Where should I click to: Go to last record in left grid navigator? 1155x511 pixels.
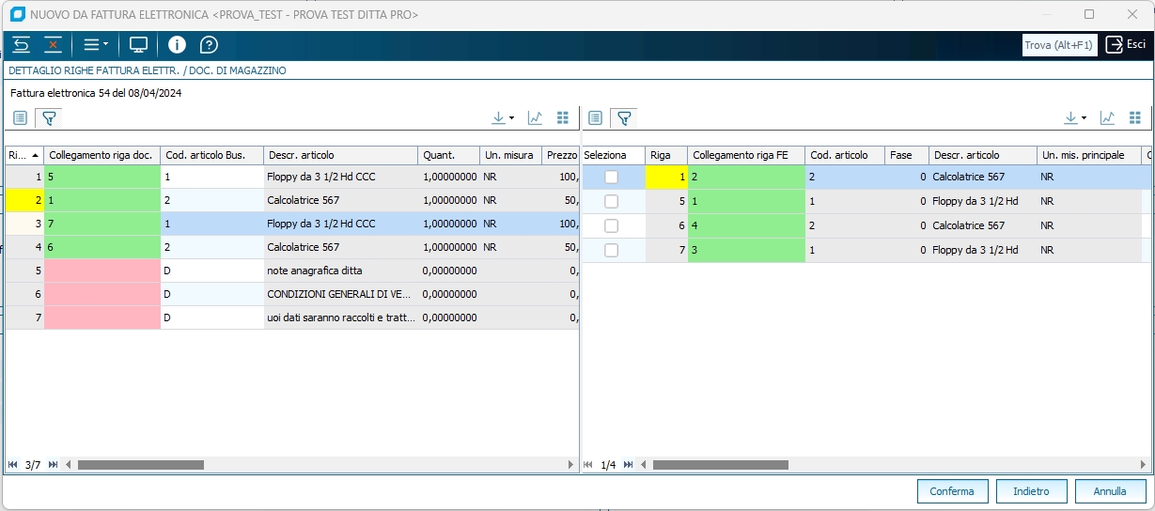[x=54, y=465]
